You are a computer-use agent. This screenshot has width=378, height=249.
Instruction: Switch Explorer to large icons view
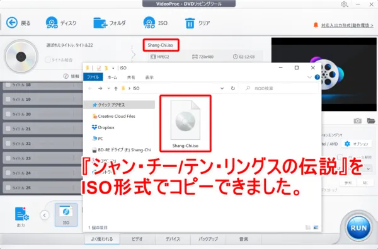[316, 228]
